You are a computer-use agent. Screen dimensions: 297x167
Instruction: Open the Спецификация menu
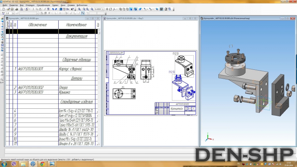click(44, 6)
